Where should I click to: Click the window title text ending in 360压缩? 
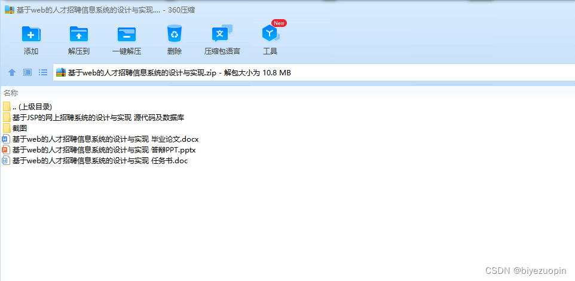click(106, 10)
